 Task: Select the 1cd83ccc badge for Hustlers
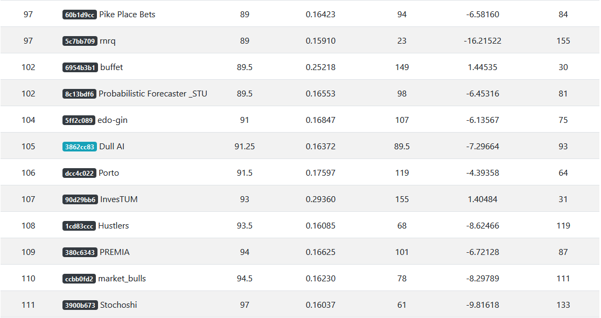pyautogui.click(x=79, y=226)
